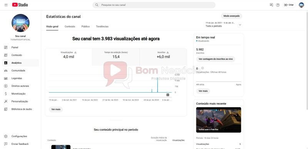Screen dimensions: 308x149
Task: Click Ver contagem de inscritos ao vivo
Action: click(216, 59)
